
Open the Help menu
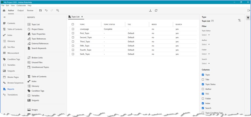29,6
